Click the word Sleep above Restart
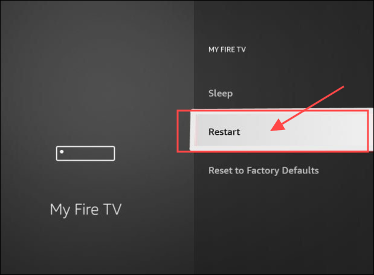Image resolution: width=374 pixels, height=275 pixels. click(221, 93)
